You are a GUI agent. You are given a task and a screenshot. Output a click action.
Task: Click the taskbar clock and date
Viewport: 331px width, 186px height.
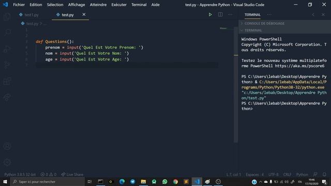pyautogui.click(x=311, y=182)
